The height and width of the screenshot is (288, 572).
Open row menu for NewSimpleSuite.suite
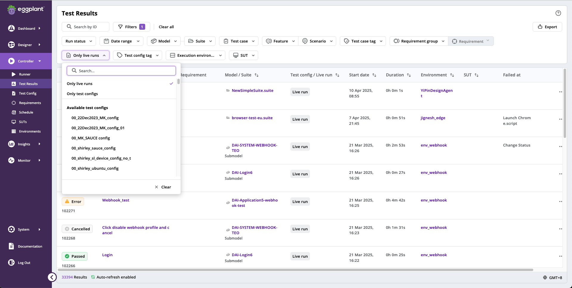pos(560,92)
